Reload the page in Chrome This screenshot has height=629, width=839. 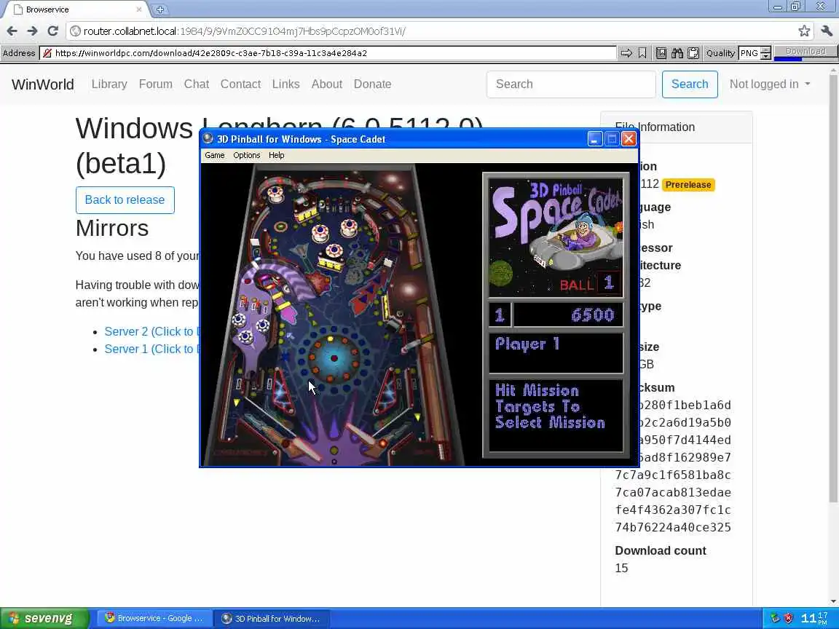tap(52, 31)
